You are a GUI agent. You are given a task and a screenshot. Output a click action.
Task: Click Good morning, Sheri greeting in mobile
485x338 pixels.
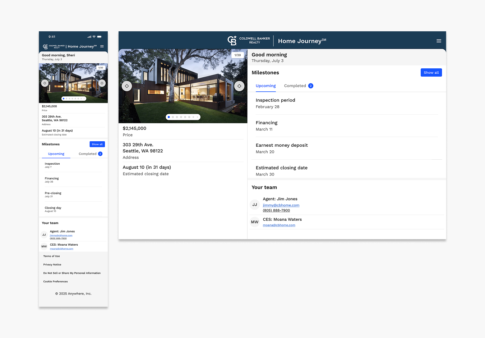point(58,55)
